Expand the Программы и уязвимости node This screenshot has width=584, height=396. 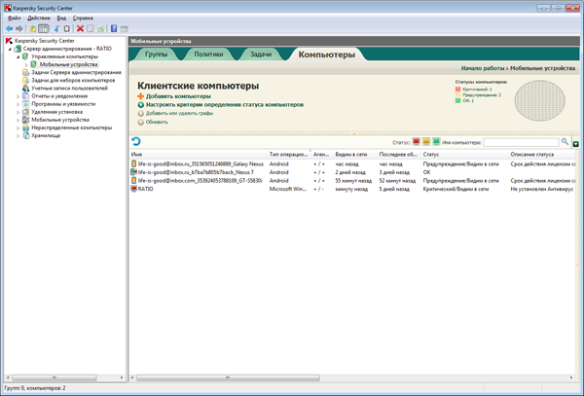pyautogui.click(x=18, y=104)
